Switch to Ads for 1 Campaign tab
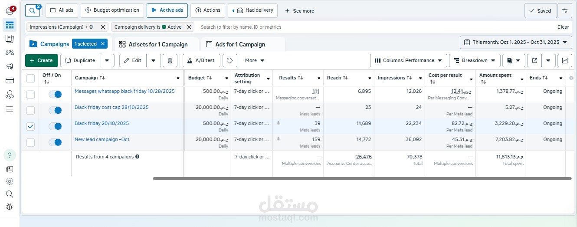577x227 pixels. point(240,44)
